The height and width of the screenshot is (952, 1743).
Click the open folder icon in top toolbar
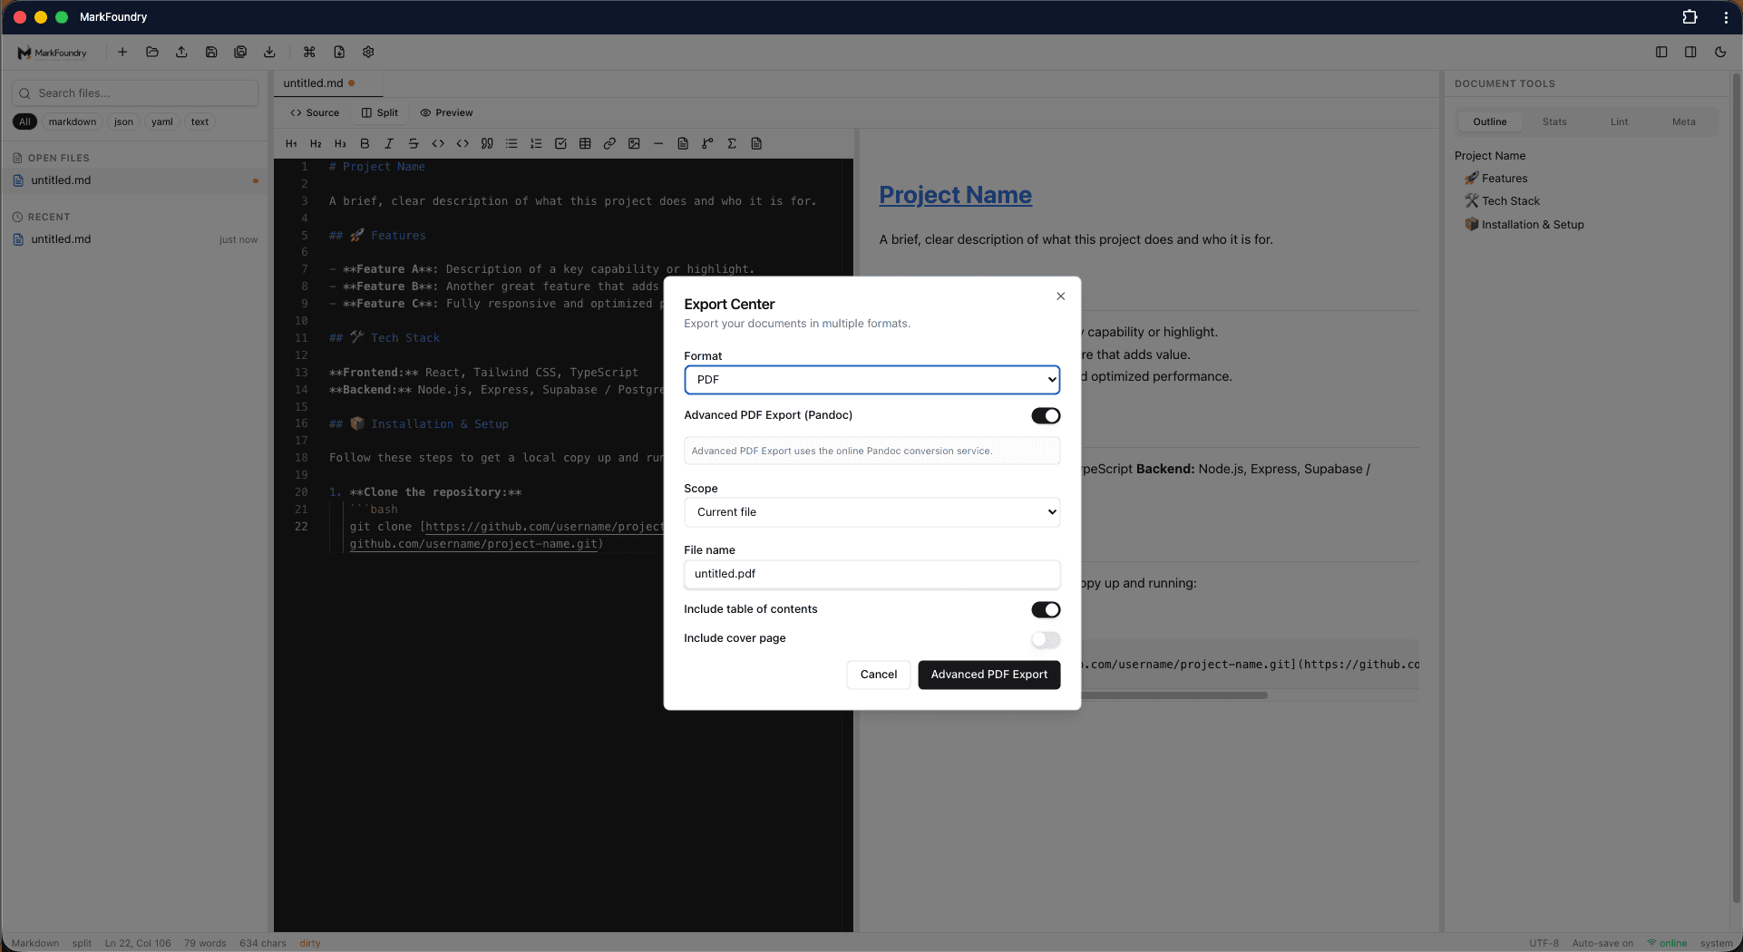(x=152, y=53)
